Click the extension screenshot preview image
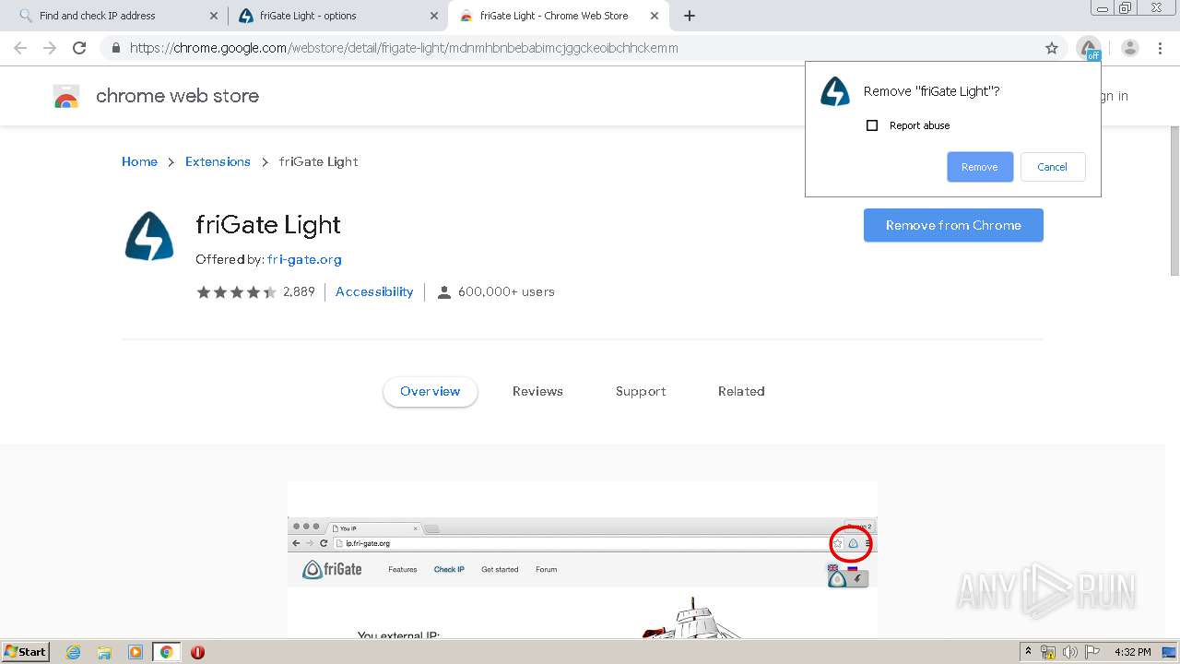 coord(583,559)
